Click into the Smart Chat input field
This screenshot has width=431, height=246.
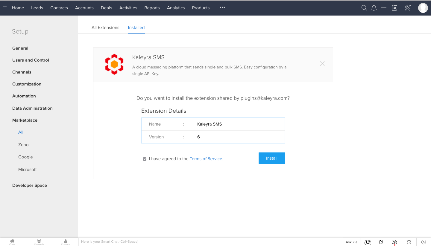click(210, 242)
